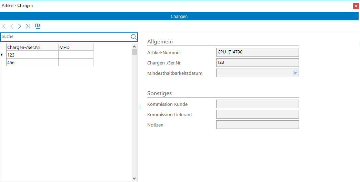Open the calendar picker for Mindesthaltbarkeitsdatum
Image resolution: width=360 pixels, height=182 pixels.
pos(295,73)
